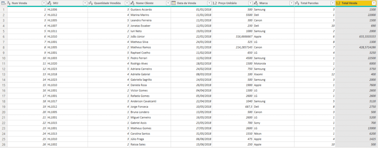
Task: Click the calendar type icon of Data da Venda
Action: coord(173,3)
